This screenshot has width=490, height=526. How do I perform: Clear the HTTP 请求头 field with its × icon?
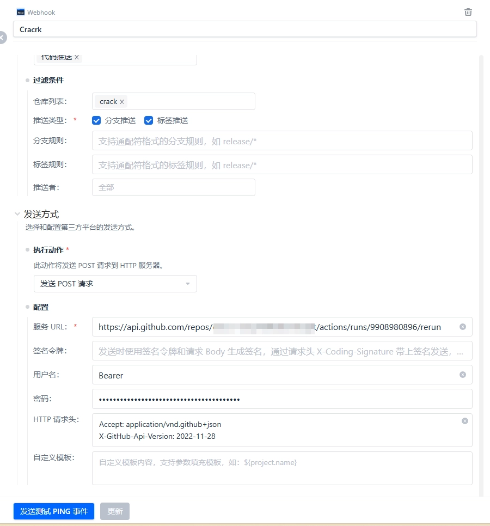click(x=464, y=420)
